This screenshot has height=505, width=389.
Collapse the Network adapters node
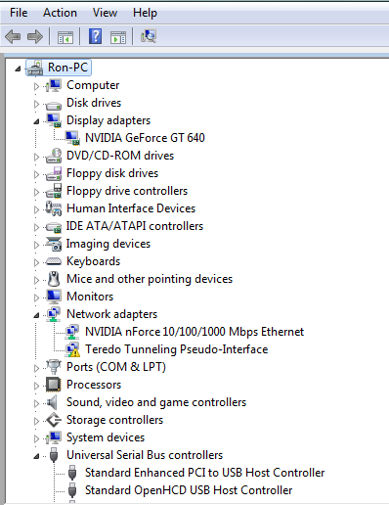pyautogui.click(x=36, y=315)
